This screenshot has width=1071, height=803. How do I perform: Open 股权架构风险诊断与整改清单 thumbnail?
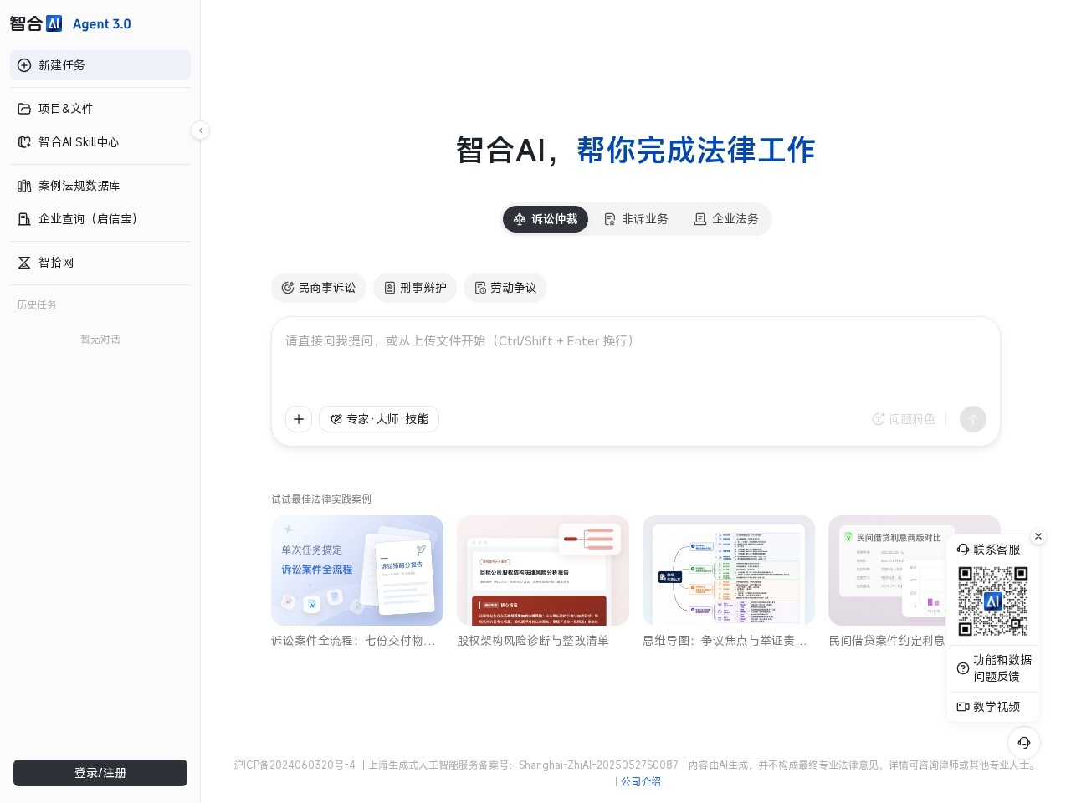pos(543,570)
